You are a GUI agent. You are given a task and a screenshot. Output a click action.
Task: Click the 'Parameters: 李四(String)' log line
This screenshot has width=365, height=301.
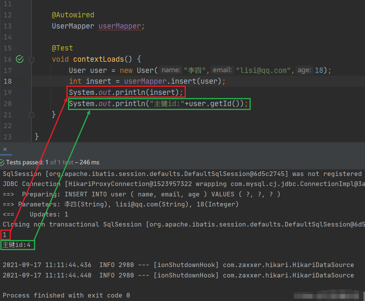121,204
